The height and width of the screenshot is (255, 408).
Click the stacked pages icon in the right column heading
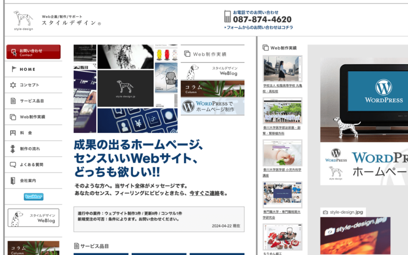(x=266, y=48)
